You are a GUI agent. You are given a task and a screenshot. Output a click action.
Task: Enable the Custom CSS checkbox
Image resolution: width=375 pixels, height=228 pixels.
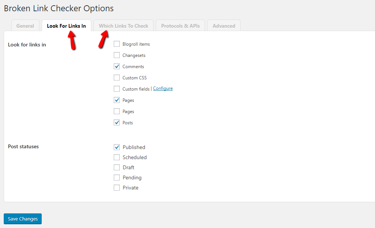[x=117, y=77]
